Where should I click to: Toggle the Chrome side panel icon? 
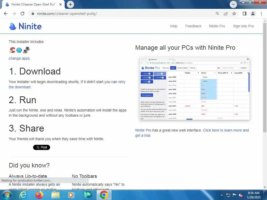[x=245, y=14]
